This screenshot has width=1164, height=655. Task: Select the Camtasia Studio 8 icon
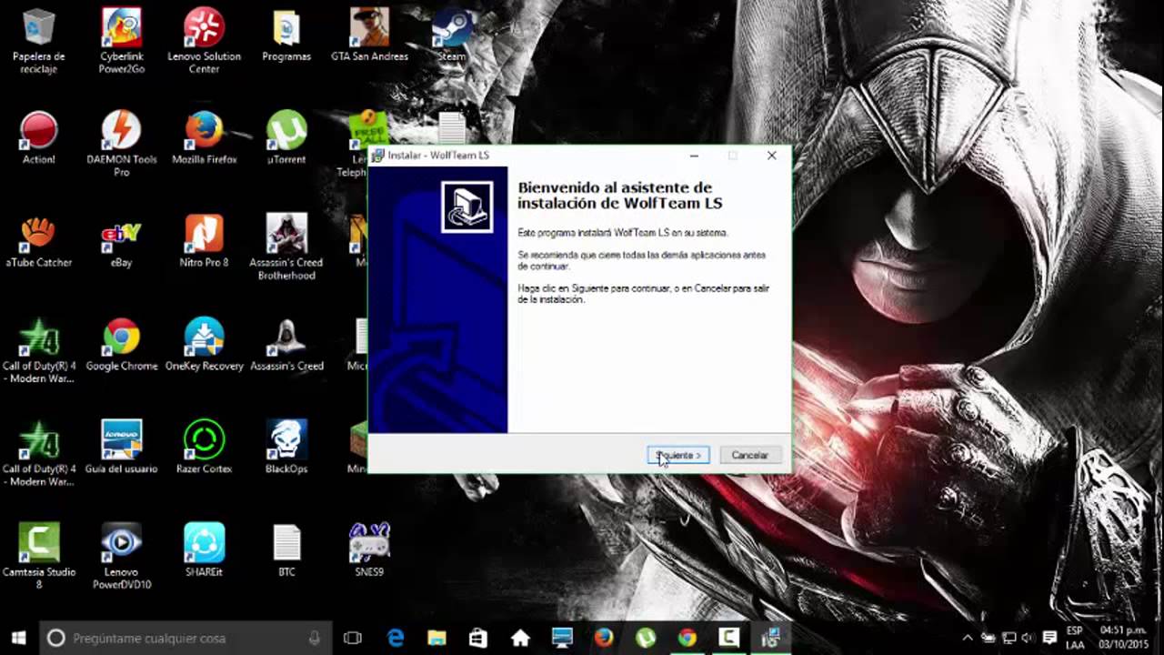[38, 557]
